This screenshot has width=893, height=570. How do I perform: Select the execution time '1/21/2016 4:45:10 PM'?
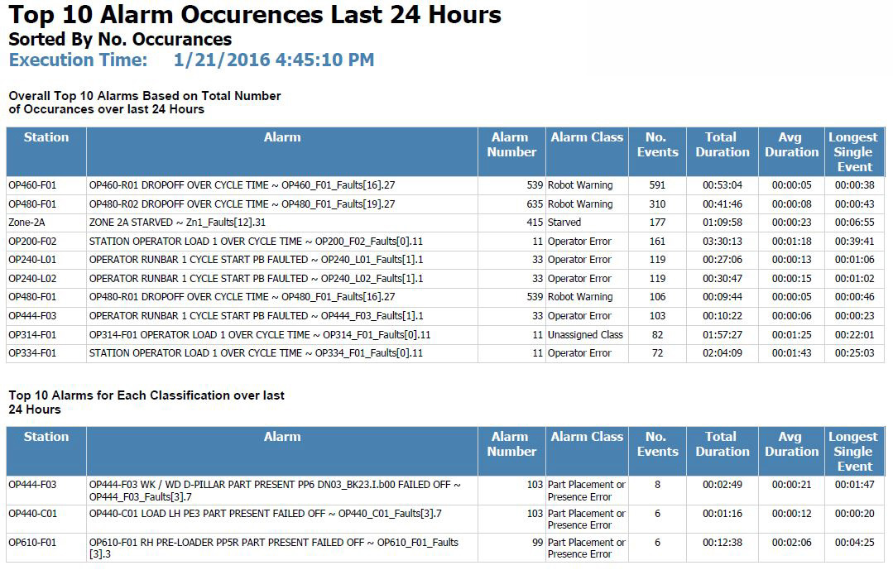[x=274, y=60]
